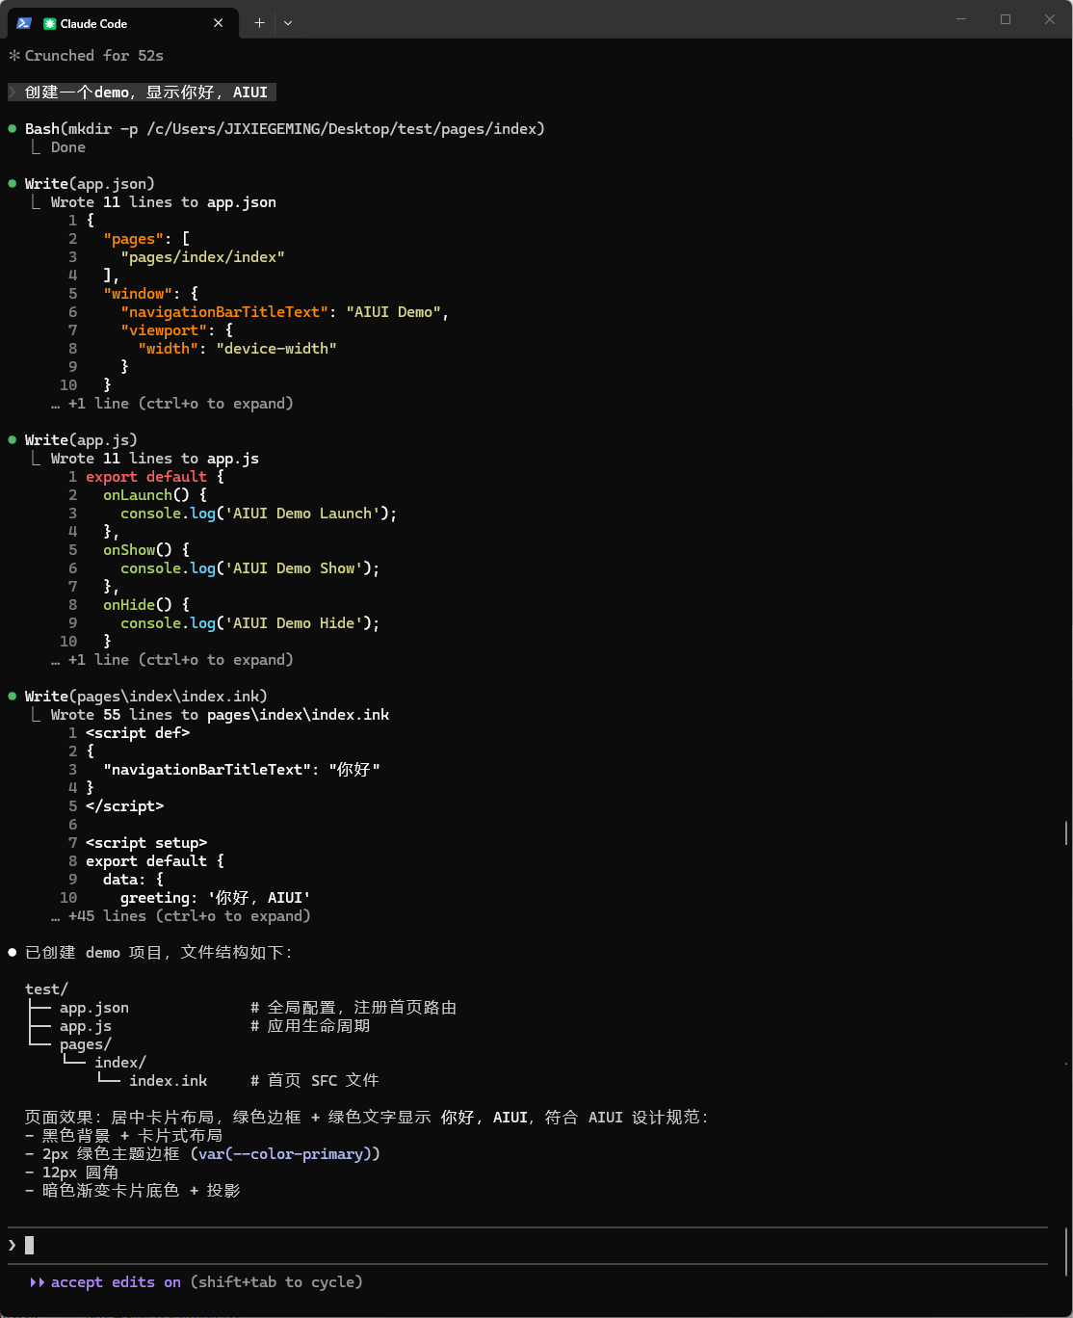Click the '(shift+tab to cycle)' hint

click(x=276, y=1282)
